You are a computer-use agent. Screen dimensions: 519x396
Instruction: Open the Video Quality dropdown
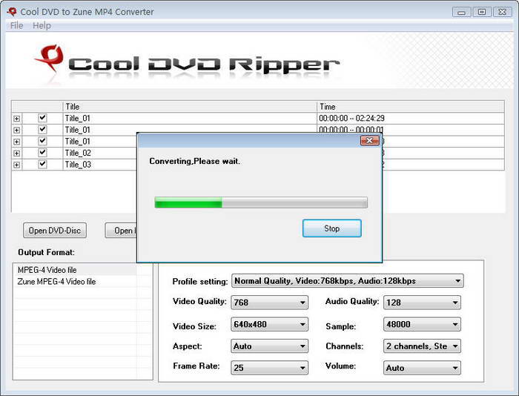point(269,303)
